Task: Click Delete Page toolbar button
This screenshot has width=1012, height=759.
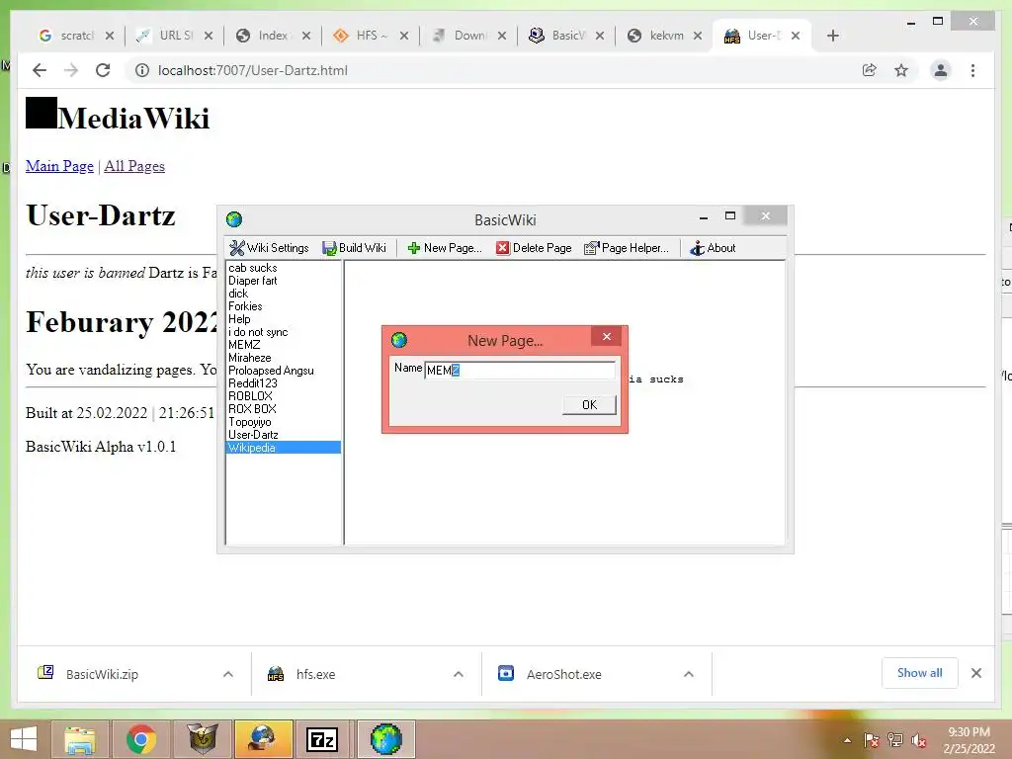Action: tap(534, 248)
